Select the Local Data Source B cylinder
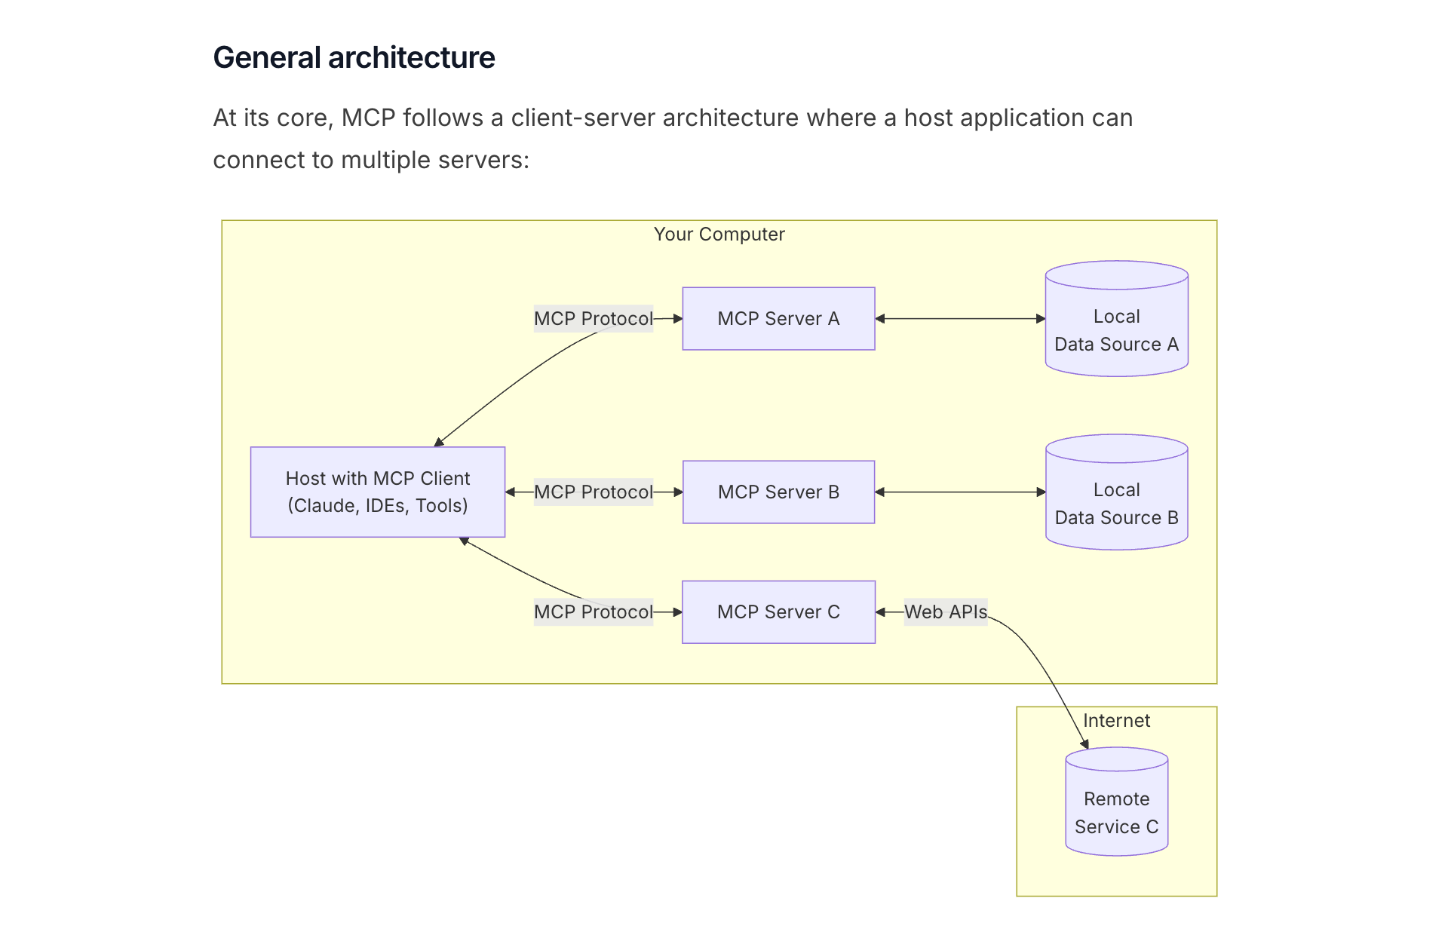This screenshot has width=1451, height=938. point(1116,504)
